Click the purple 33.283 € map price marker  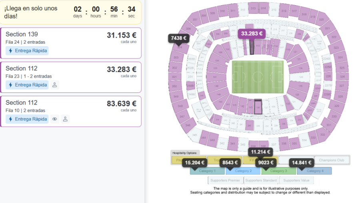(x=252, y=34)
